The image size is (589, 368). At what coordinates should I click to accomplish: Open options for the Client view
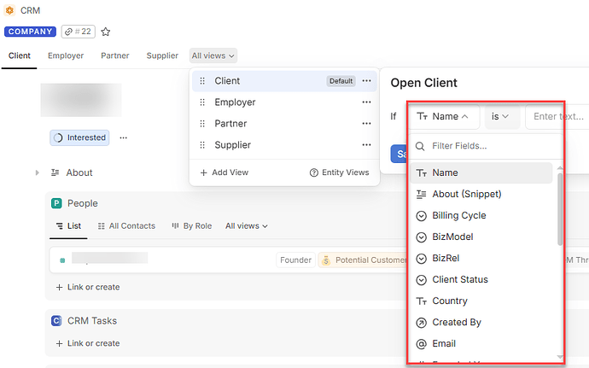(366, 81)
